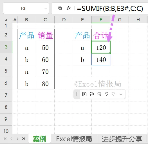Select cell B3 containing a
Image resolution: width=148 pixels, height=144 pixels.
(x=27, y=47)
